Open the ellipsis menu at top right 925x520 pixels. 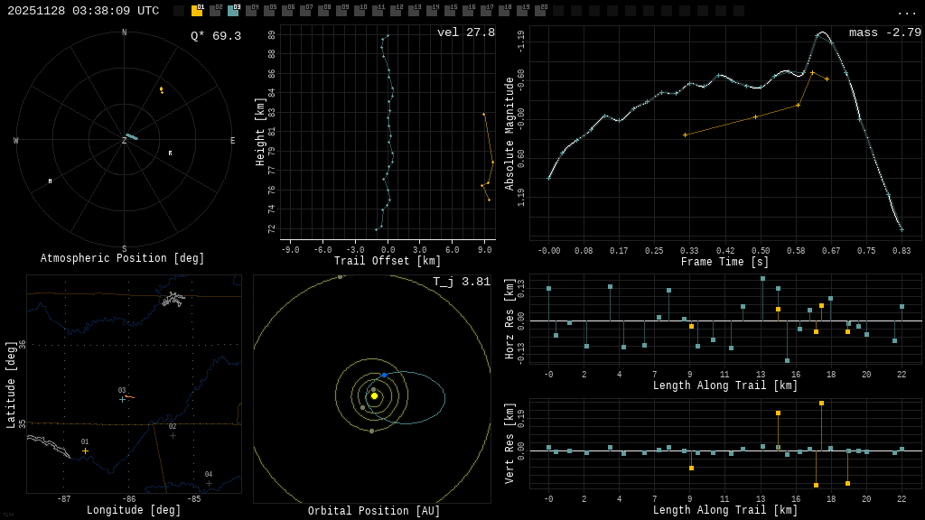coord(906,12)
